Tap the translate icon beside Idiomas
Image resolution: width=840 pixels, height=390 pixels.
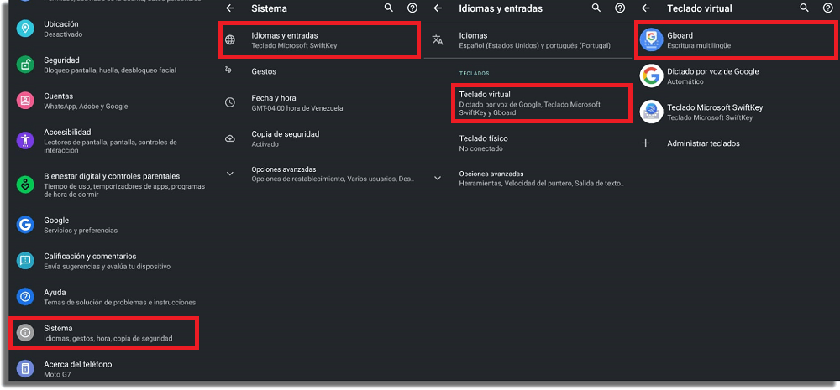coord(438,40)
